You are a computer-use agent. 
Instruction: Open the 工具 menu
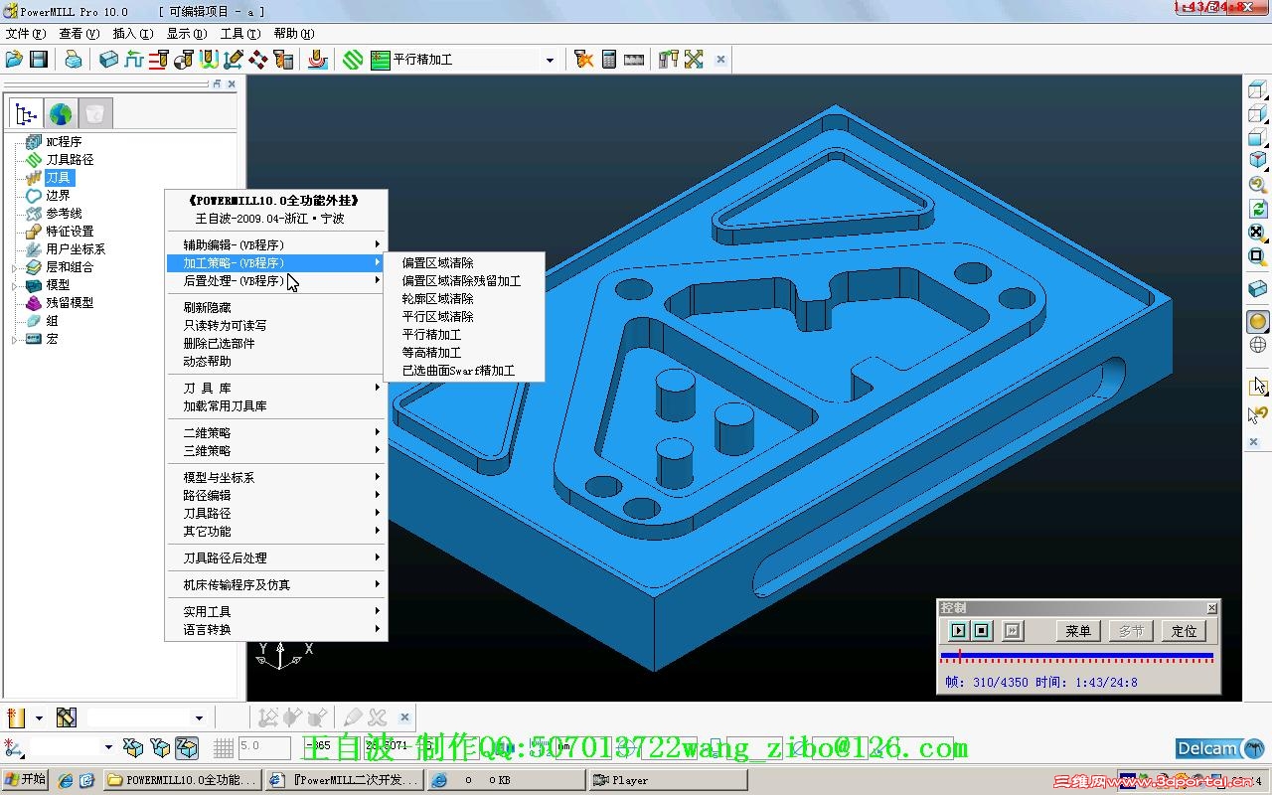pos(239,33)
